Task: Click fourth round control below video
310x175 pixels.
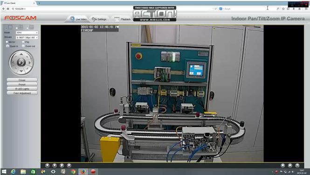Action: tap(69, 165)
